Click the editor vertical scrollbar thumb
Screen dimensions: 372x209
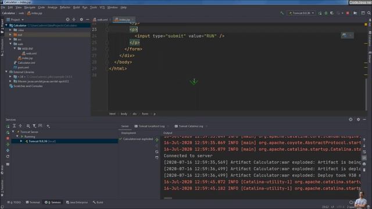[366, 94]
